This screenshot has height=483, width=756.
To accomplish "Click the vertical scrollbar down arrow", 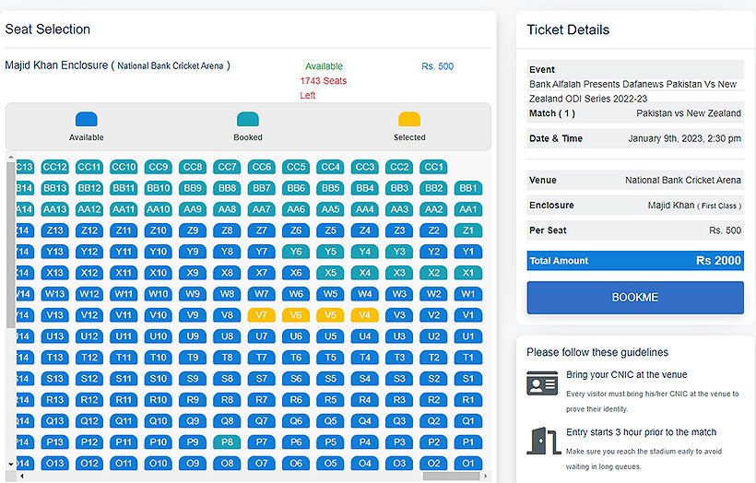I will [x=11, y=464].
